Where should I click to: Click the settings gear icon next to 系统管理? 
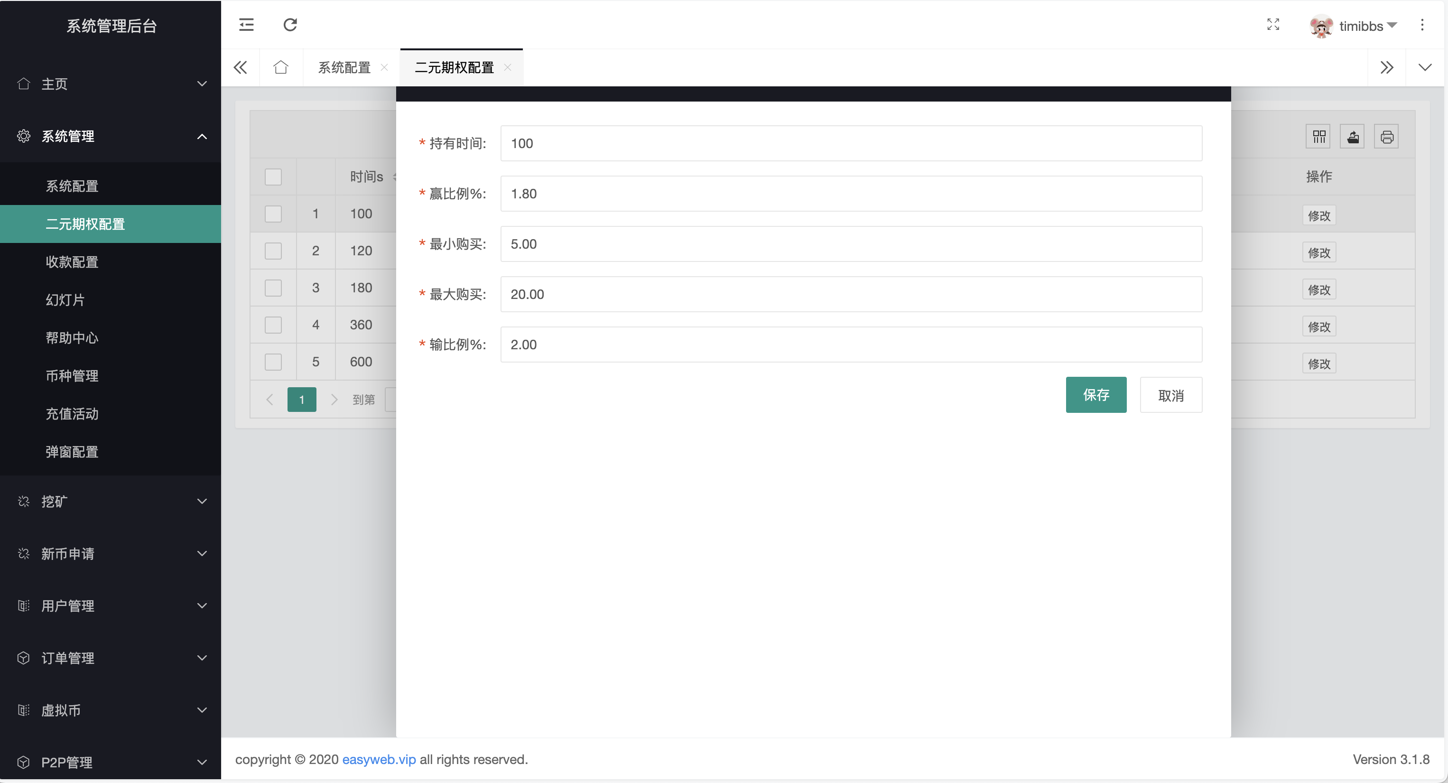24,136
